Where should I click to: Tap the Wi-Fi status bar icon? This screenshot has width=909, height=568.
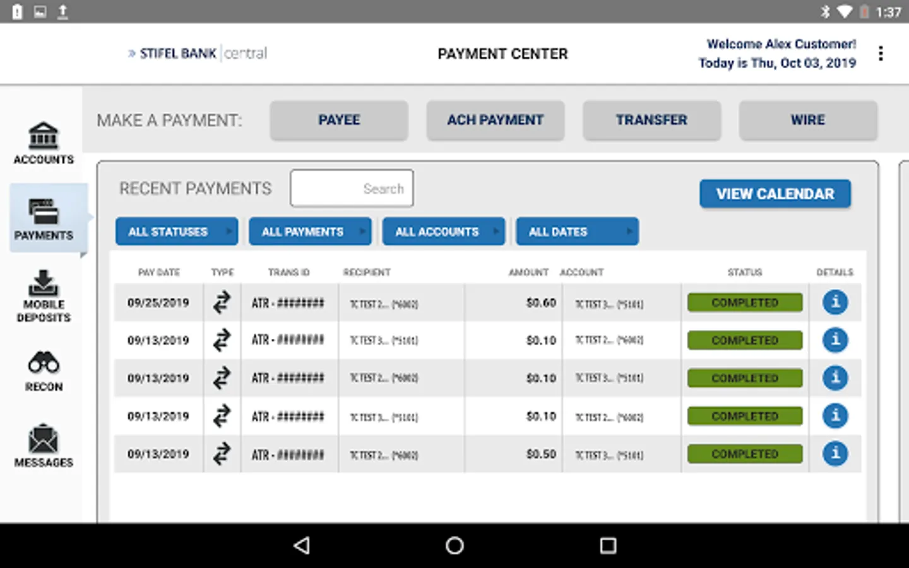coord(845,11)
